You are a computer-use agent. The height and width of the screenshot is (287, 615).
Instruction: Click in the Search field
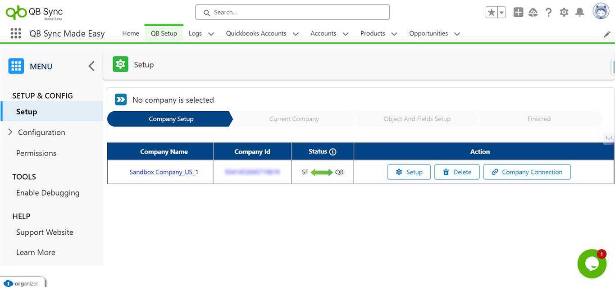(x=292, y=12)
